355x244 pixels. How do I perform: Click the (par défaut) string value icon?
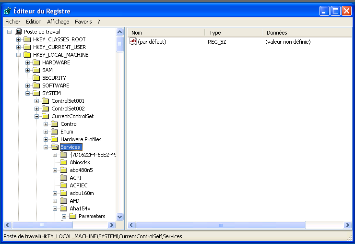click(133, 41)
